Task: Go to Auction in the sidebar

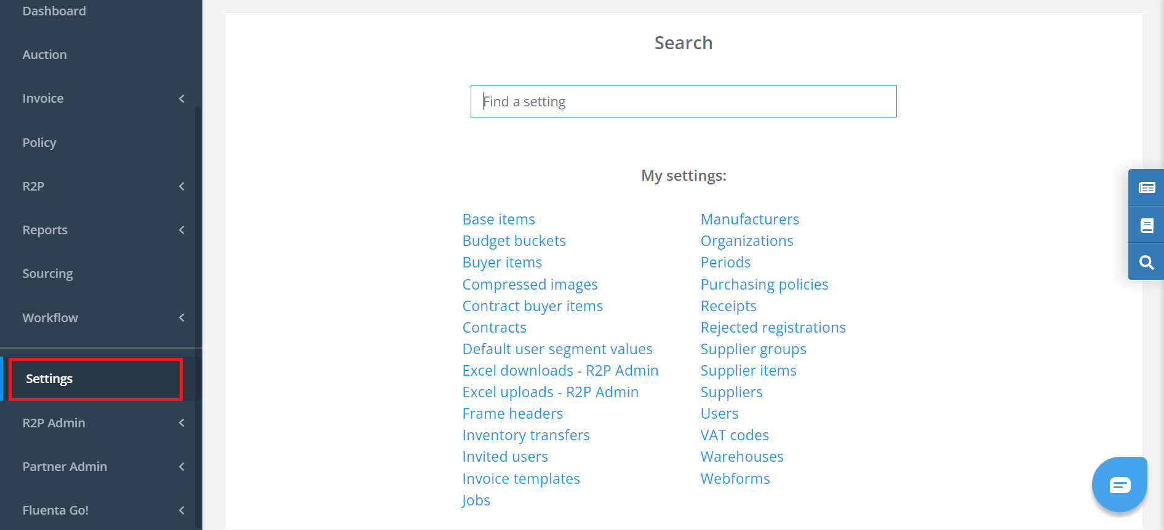Action: tap(44, 55)
